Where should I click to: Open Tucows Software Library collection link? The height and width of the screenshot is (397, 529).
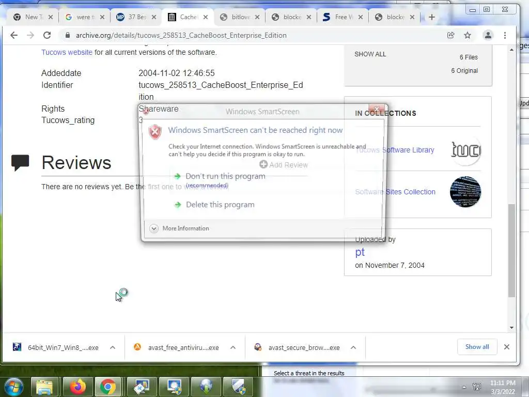click(x=395, y=150)
